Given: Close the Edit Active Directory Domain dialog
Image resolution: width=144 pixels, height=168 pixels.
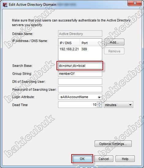Looking at the screenshot, I should pos(134,3).
